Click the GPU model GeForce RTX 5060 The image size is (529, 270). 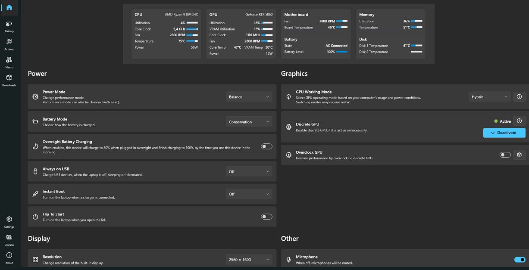tap(259, 14)
